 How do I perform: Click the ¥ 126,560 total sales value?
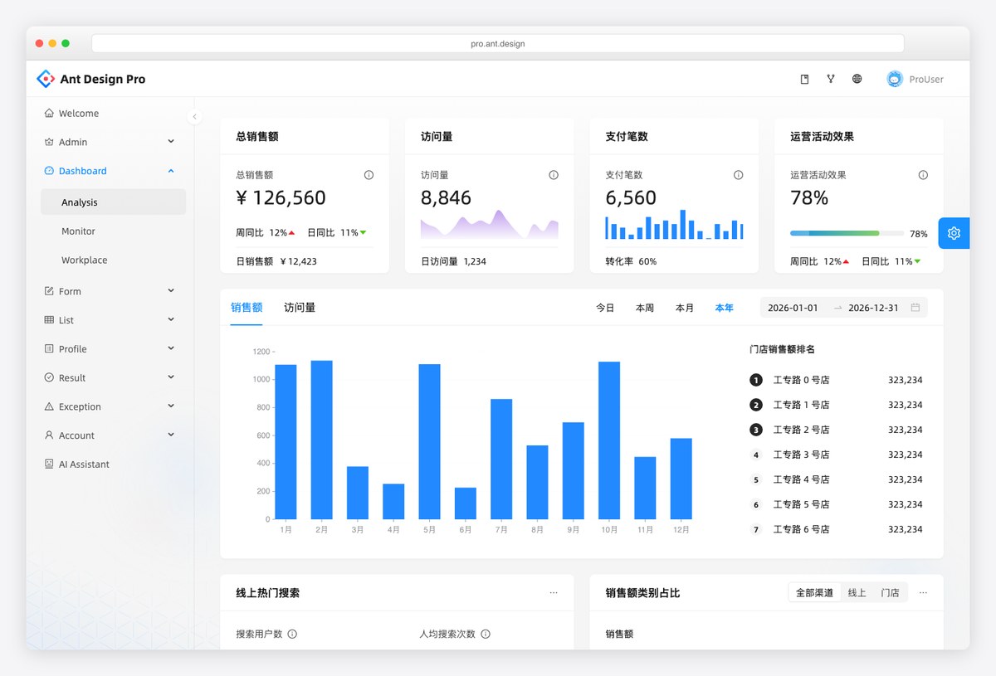pos(281,197)
